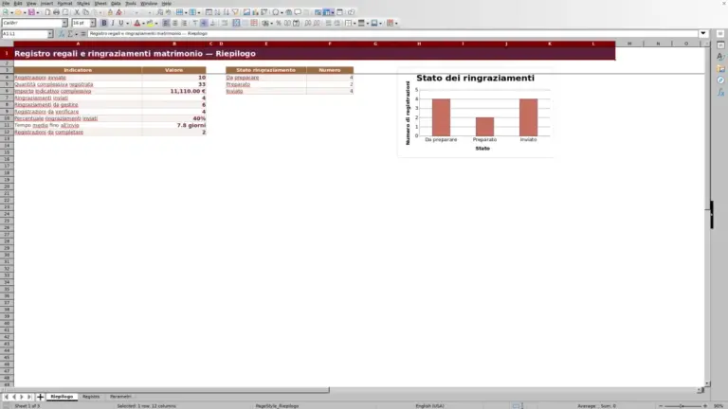Click the Open file folder icon
The width and height of the screenshot is (728, 409).
[18, 12]
